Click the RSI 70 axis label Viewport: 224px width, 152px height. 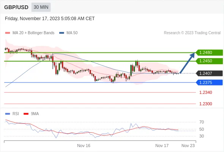(x=202, y=122)
